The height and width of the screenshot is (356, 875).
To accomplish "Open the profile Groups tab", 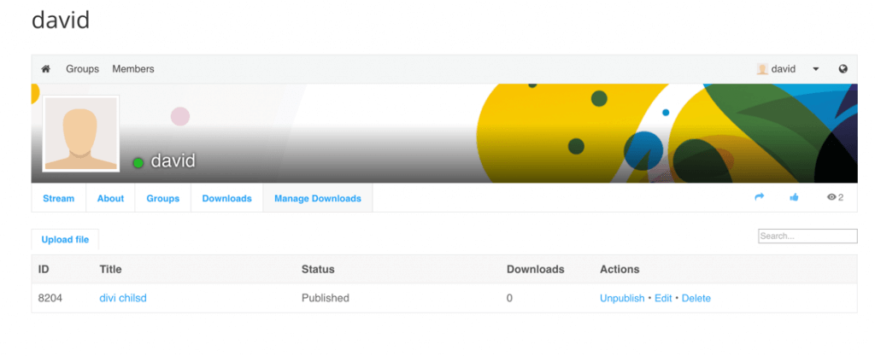I will click(163, 198).
